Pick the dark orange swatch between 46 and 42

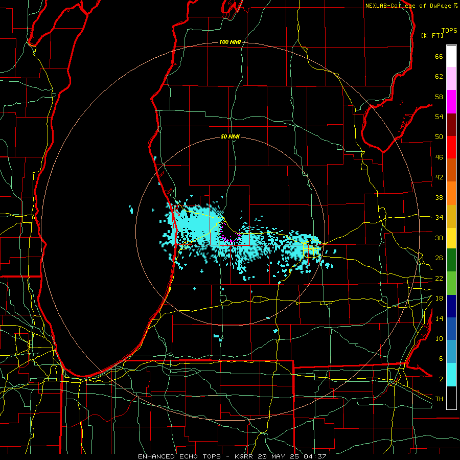tap(451, 170)
